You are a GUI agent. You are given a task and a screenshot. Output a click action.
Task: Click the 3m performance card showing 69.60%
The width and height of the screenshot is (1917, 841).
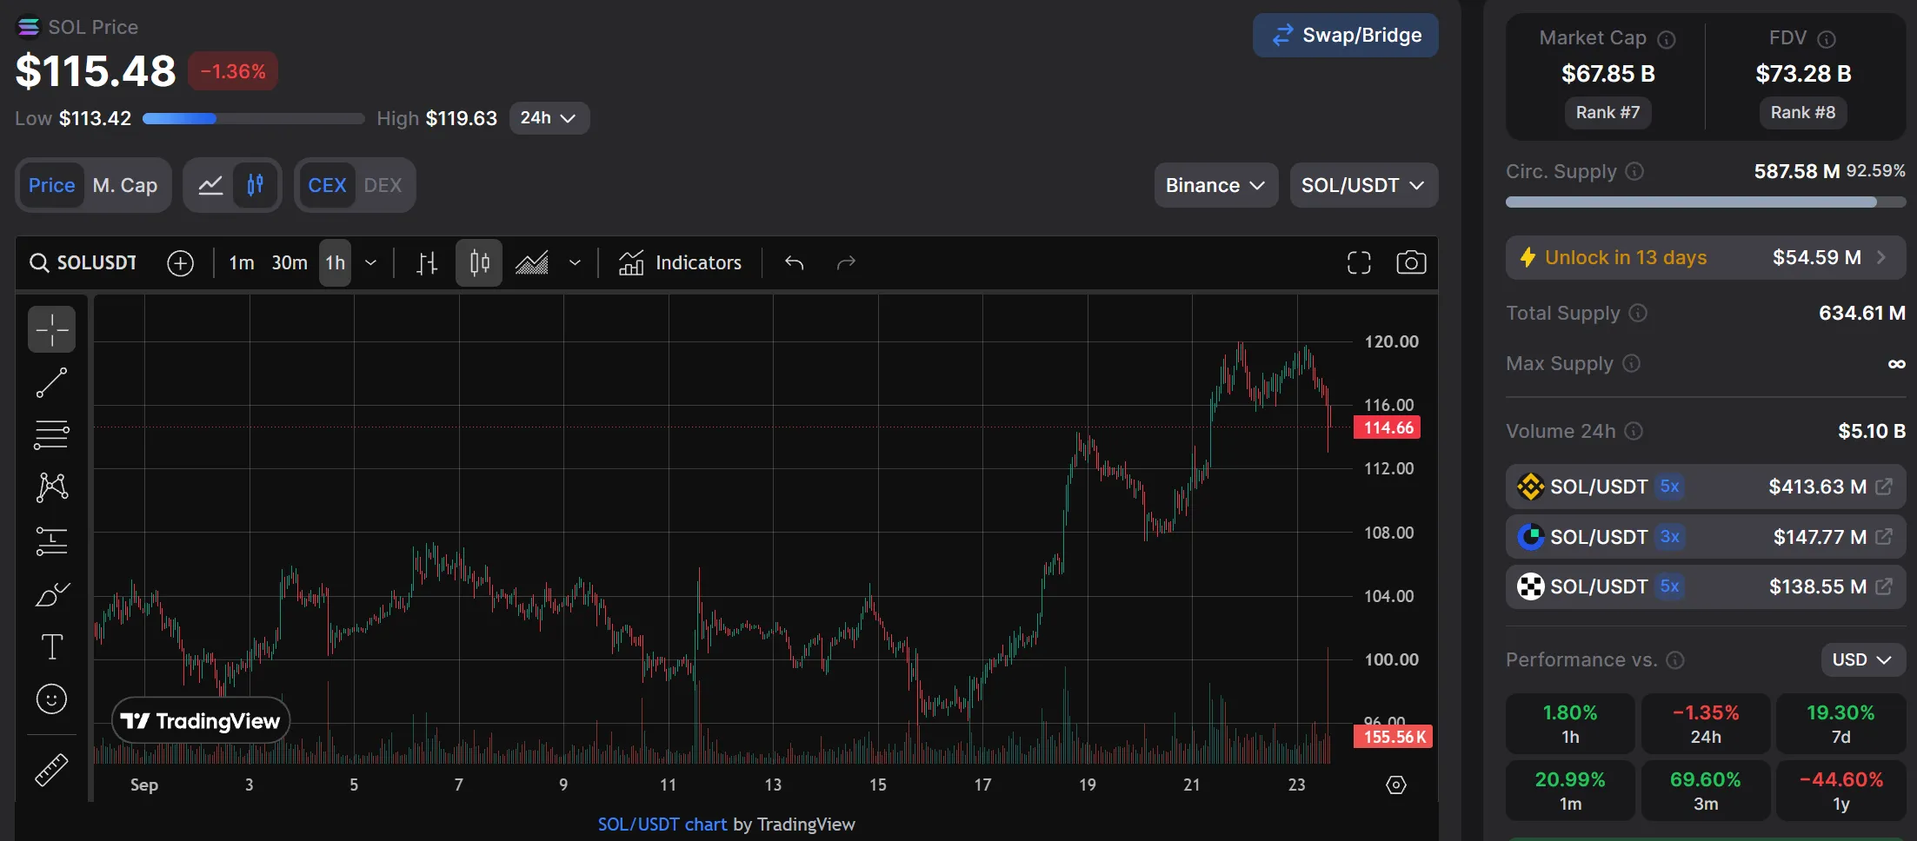(x=1706, y=791)
